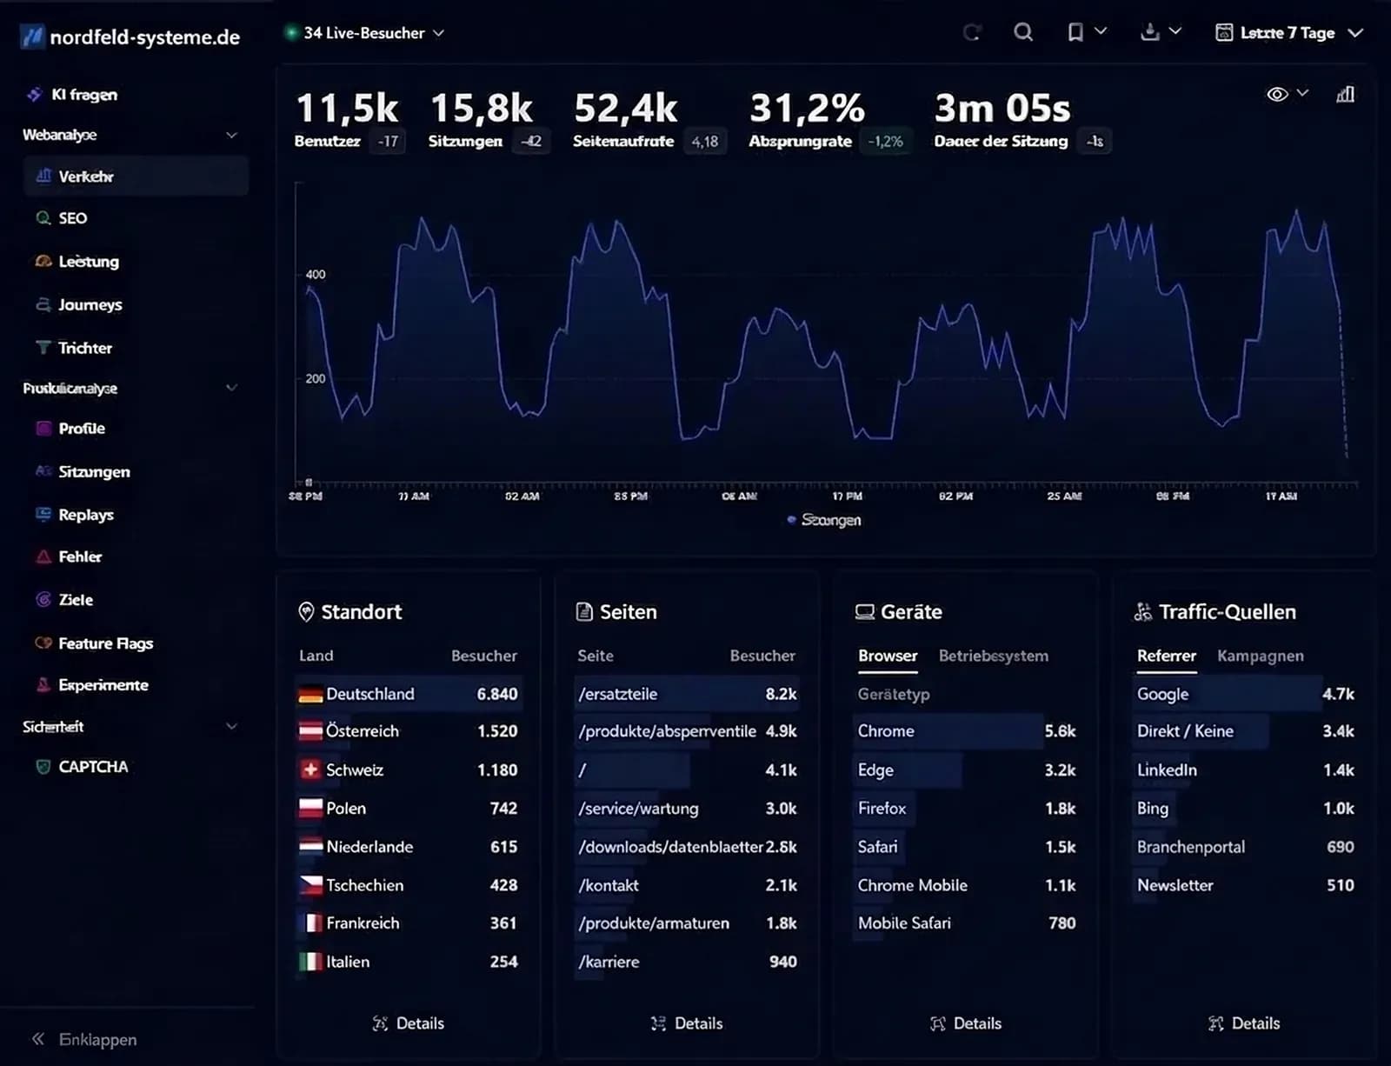The image size is (1391, 1066).
Task: Switch to the Referrer tab
Action: click(1167, 656)
